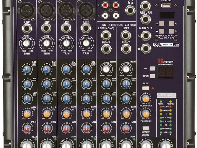Go to previous track on USB player
The height and width of the screenshot is (148, 197).
coord(162,31)
